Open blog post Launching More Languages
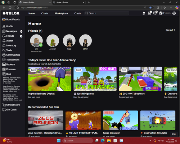Screen dimensions: 180x144 click(12, 98)
